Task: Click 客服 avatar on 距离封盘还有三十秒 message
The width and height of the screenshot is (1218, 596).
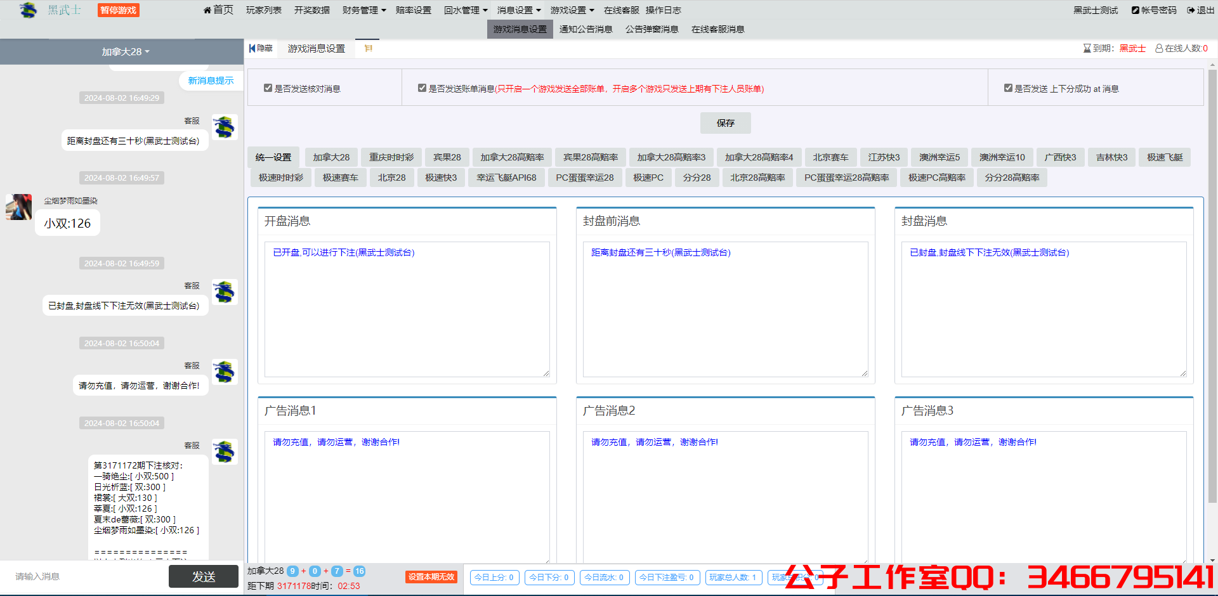Action: tap(225, 127)
